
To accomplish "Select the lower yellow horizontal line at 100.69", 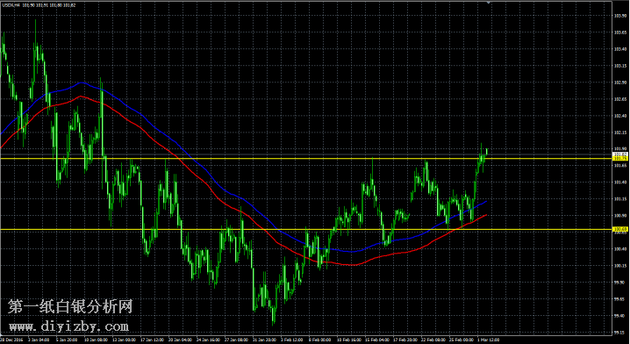I will point(305,230).
